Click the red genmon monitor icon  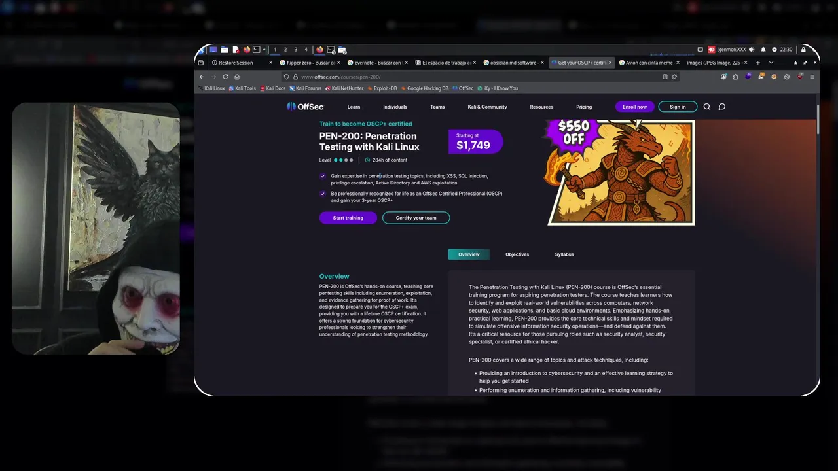pos(711,50)
